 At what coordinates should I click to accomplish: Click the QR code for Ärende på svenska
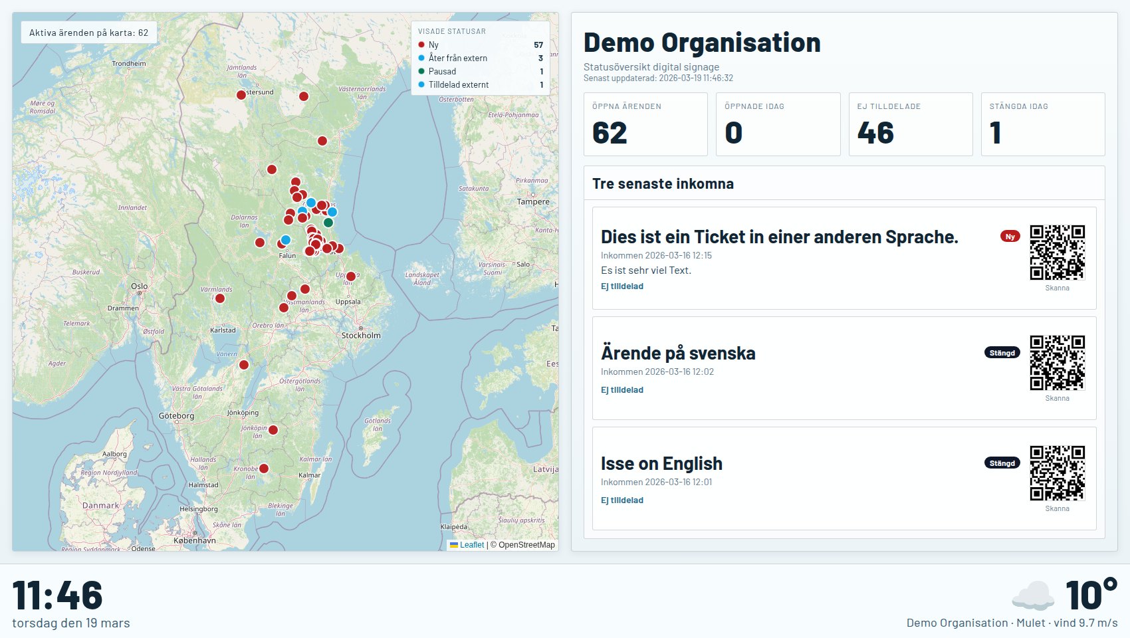pyautogui.click(x=1058, y=363)
